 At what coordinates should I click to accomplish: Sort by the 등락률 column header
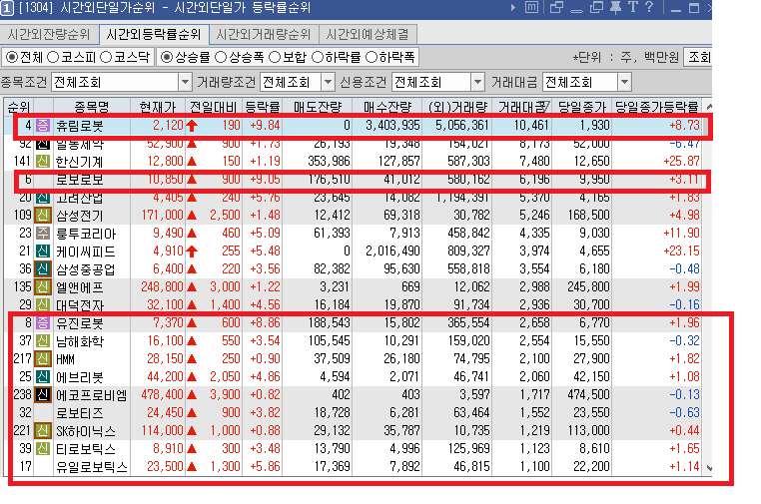pos(263,106)
